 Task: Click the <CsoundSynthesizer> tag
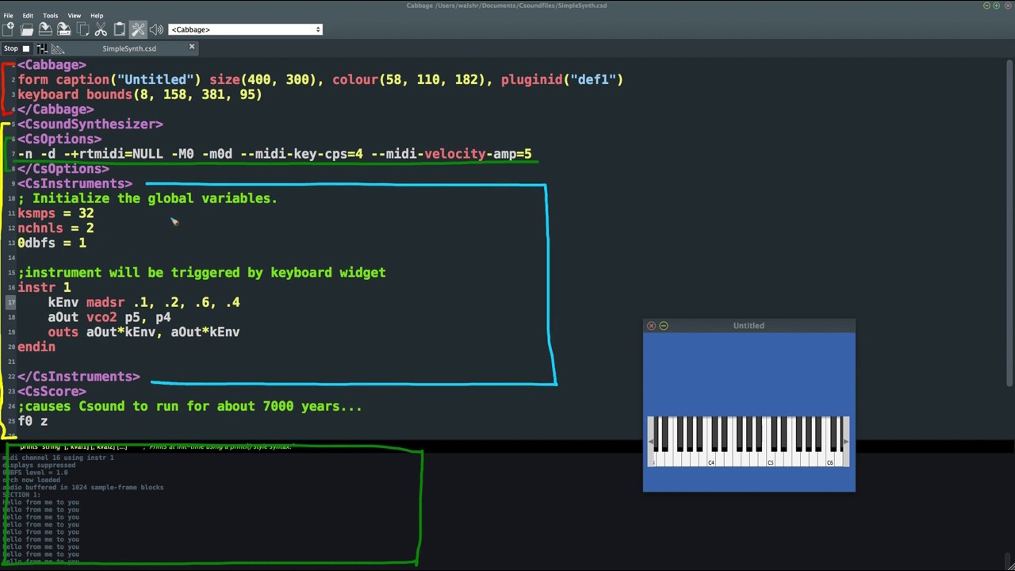[90, 124]
